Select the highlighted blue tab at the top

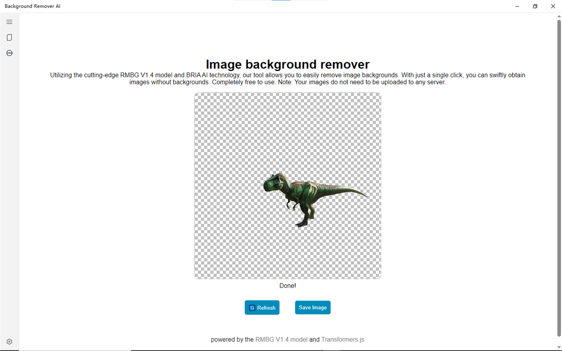point(281,1)
